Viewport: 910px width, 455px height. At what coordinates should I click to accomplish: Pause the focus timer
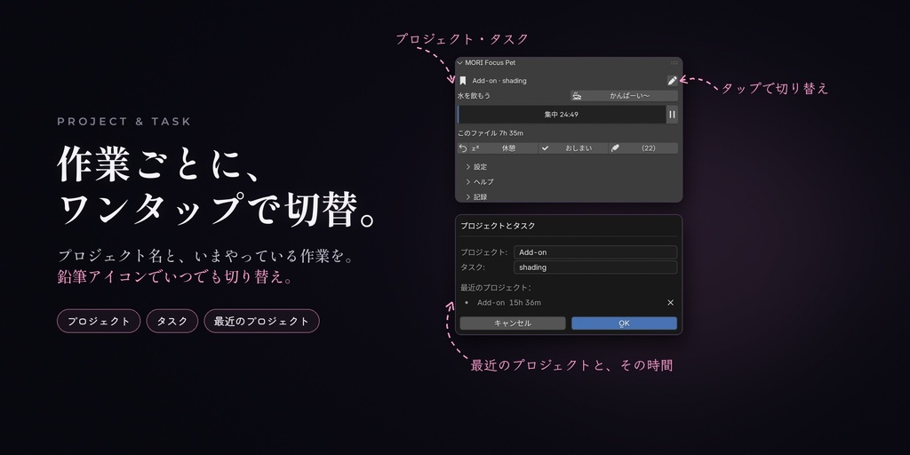tap(672, 115)
